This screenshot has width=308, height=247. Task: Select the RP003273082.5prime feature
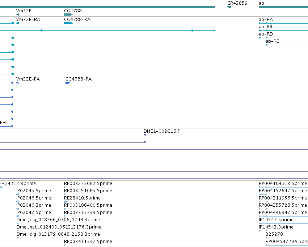(88, 184)
